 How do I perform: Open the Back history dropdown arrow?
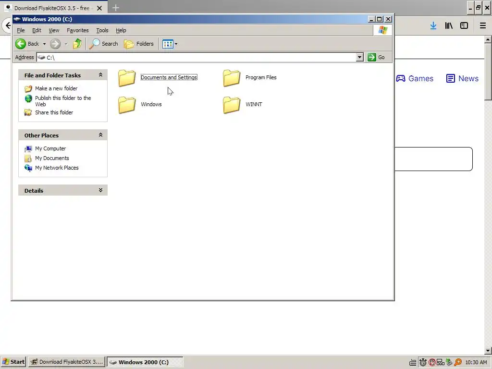(44, 44)
